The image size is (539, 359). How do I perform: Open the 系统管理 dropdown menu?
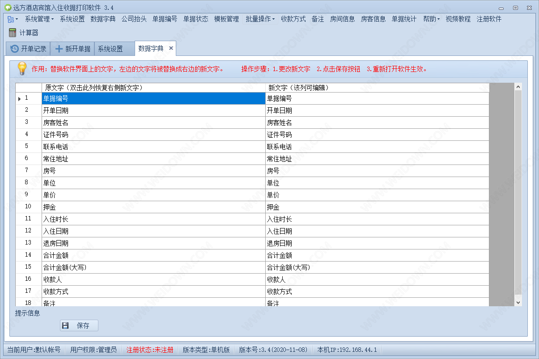pos(39,19)
